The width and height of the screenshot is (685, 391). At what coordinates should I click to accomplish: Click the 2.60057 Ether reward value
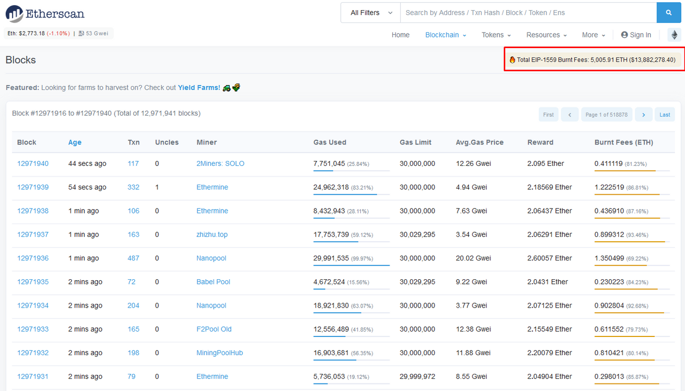[550, 258]
